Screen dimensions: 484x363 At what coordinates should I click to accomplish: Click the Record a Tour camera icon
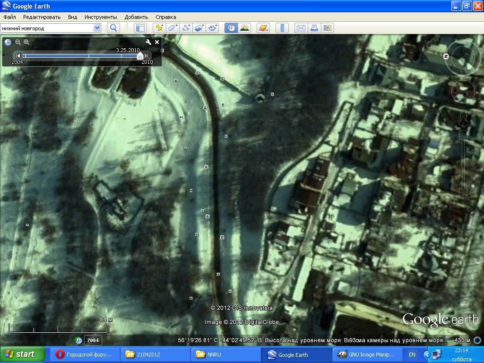point(213,28)
